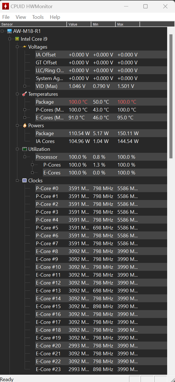This screenshot has height=382, width=175.
Task: Collapse the Intel Core i9 tree node
Action: [10, 39]
